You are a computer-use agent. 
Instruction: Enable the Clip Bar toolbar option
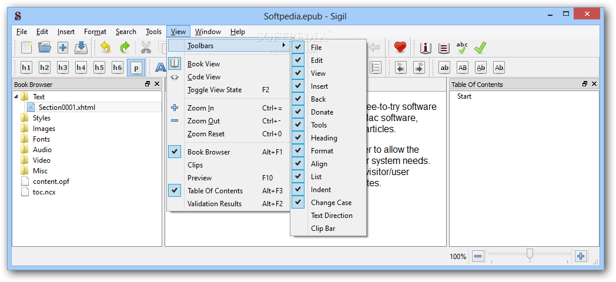(328, 229)
